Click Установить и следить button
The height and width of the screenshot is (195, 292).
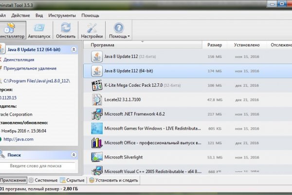pyautogui.click(x=113, y=180)
